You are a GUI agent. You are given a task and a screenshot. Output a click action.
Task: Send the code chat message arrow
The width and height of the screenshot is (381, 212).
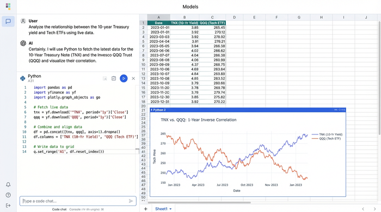(x=131, y=201)
